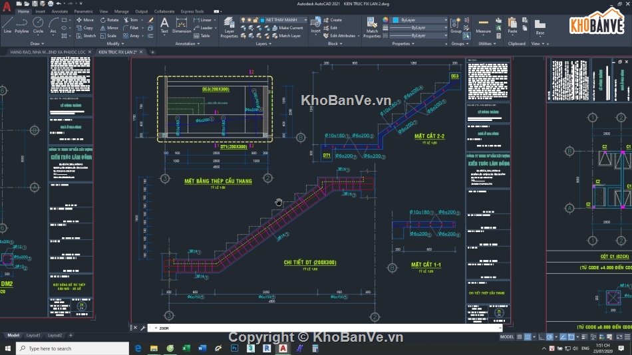Click Edit Attributes button

339,36
